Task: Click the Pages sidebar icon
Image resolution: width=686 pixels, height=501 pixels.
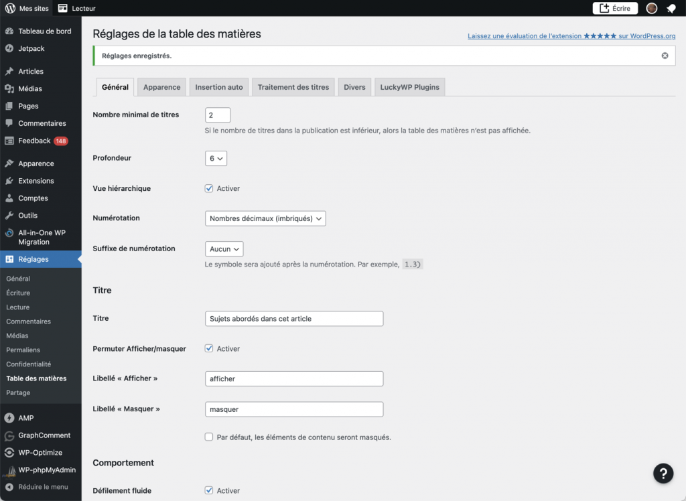Action: (x=9, y=106)
